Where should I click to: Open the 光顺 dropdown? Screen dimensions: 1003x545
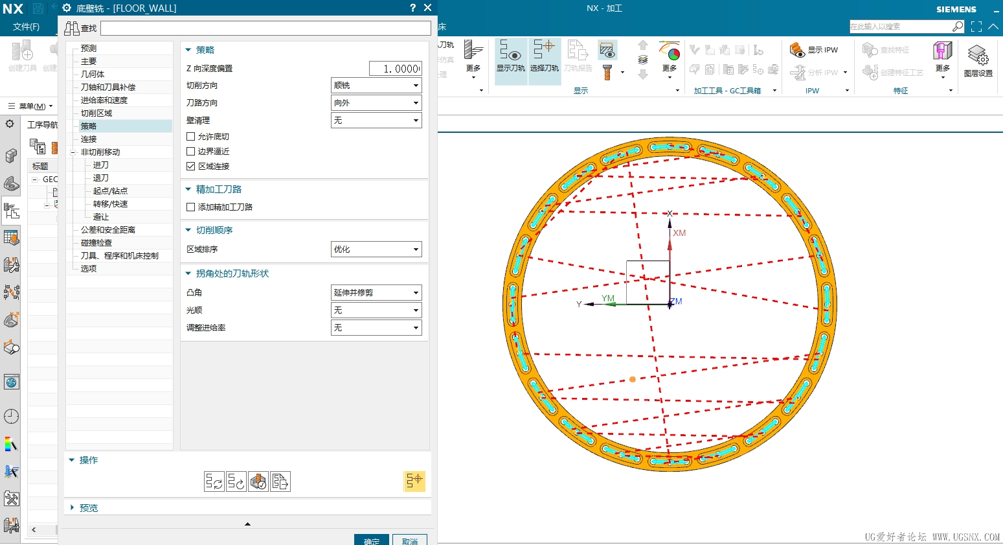pos(376,310)
